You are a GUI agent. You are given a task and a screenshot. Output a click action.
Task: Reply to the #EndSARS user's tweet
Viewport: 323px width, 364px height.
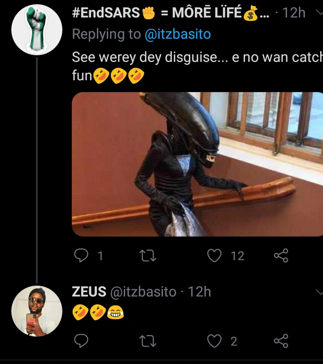point(82,256)
